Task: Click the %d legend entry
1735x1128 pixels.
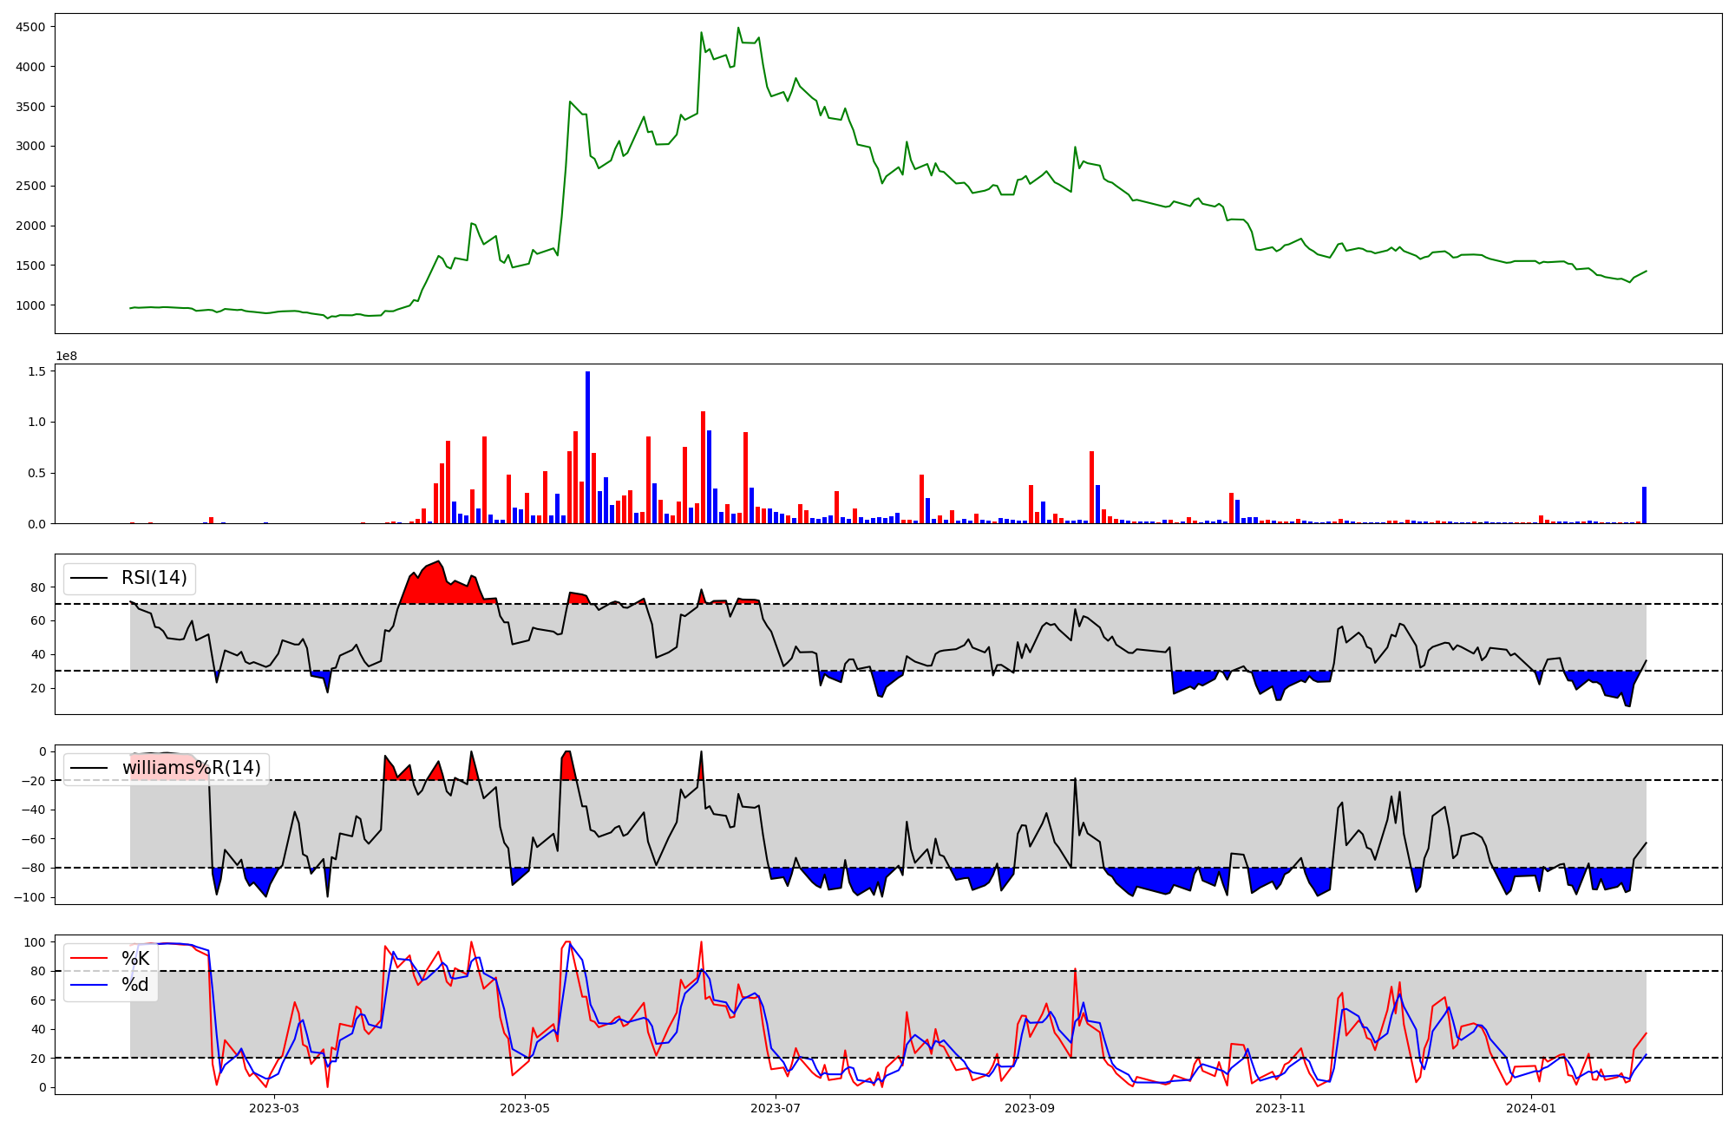Action: click(x=135, y=985)
